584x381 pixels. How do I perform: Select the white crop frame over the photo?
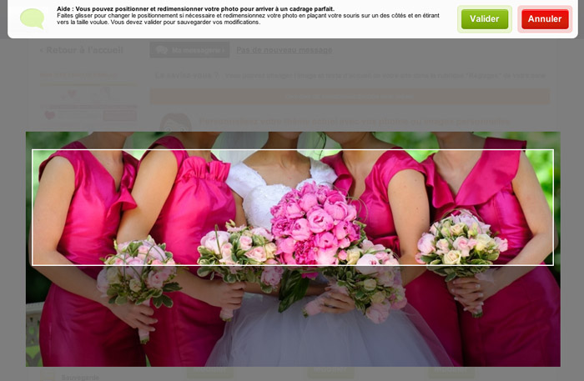click(x=293, y=208)
